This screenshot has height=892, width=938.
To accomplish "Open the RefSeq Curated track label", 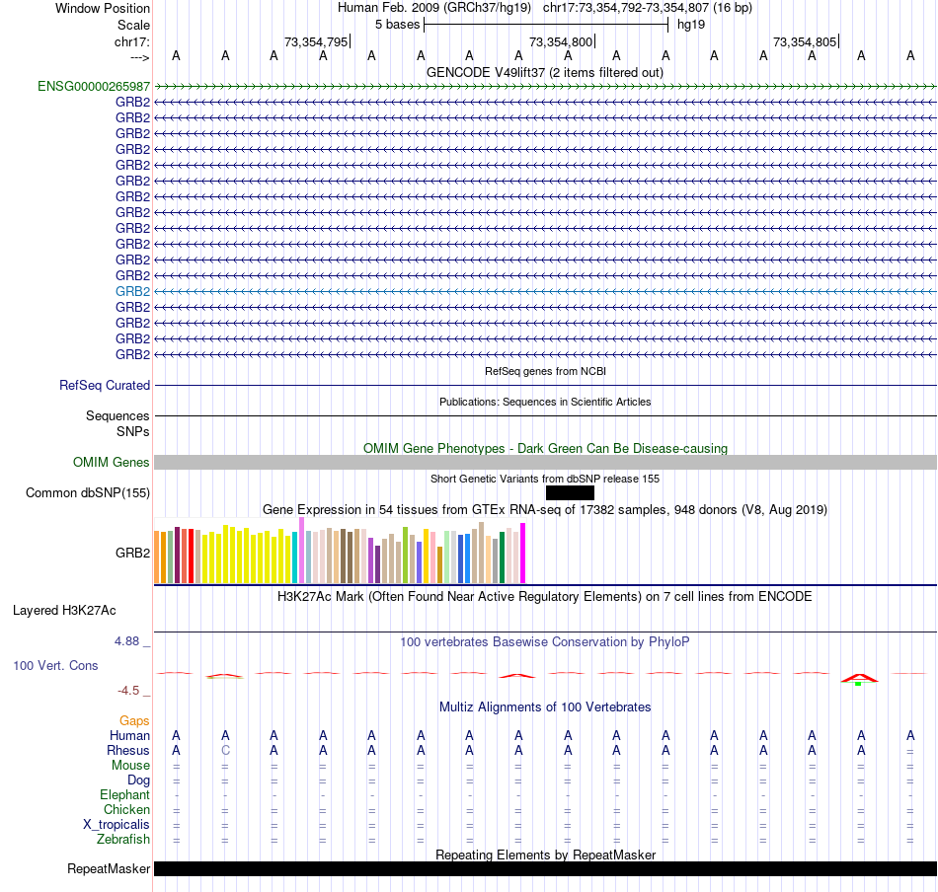I will click(x=105, y=385).
